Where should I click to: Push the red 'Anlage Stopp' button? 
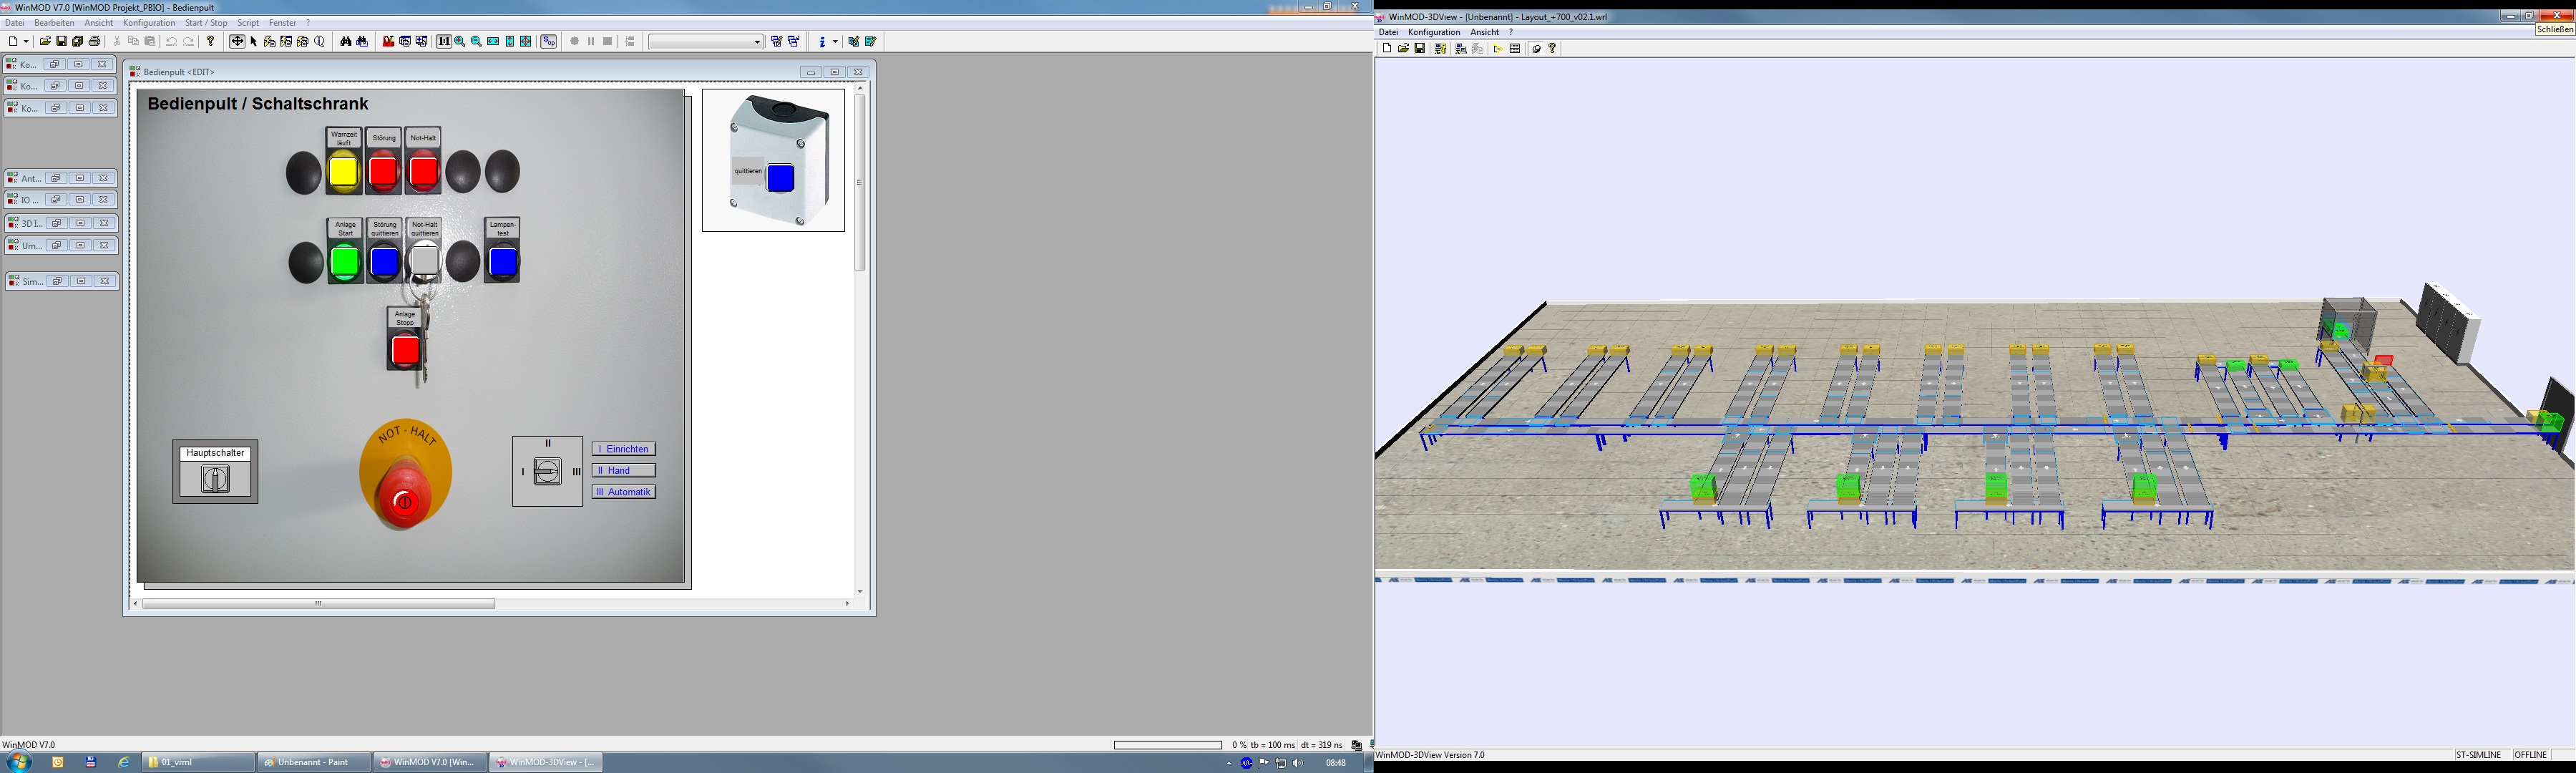[x=405, y=350]
